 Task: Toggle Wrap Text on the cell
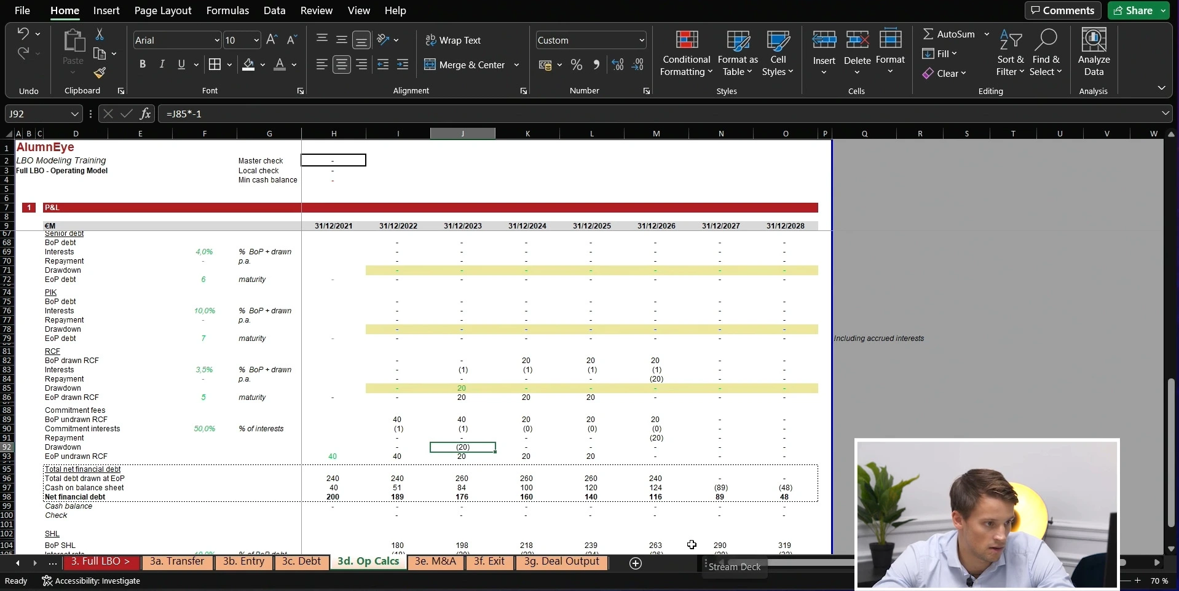point(453,40)
